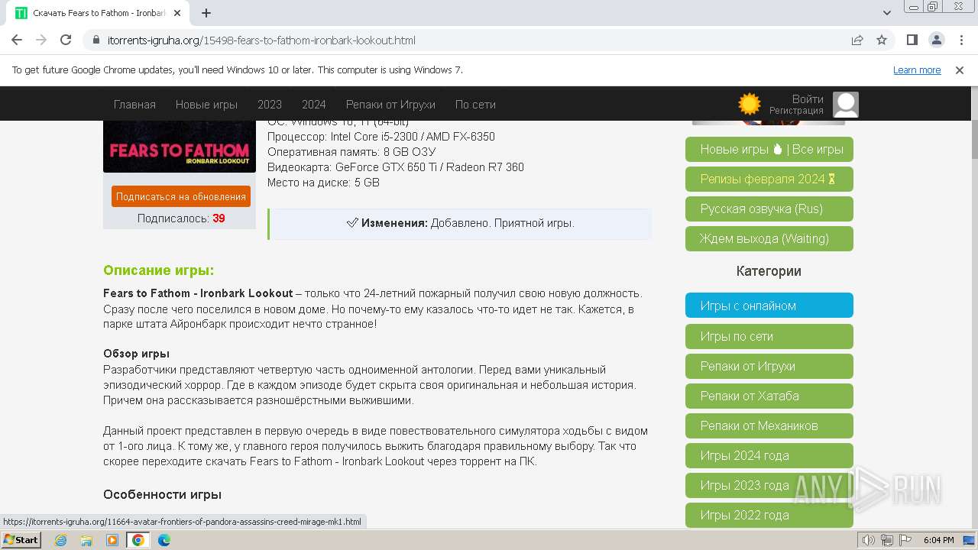978x550 pixels.
Task: Open the По сети menu item
Action: (475, 105)
